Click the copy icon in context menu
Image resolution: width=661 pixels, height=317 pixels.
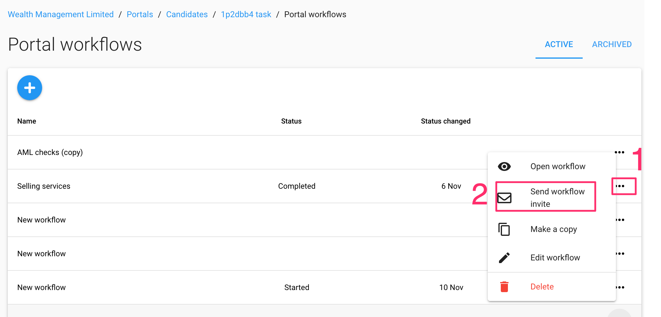(x=504, y=229)
